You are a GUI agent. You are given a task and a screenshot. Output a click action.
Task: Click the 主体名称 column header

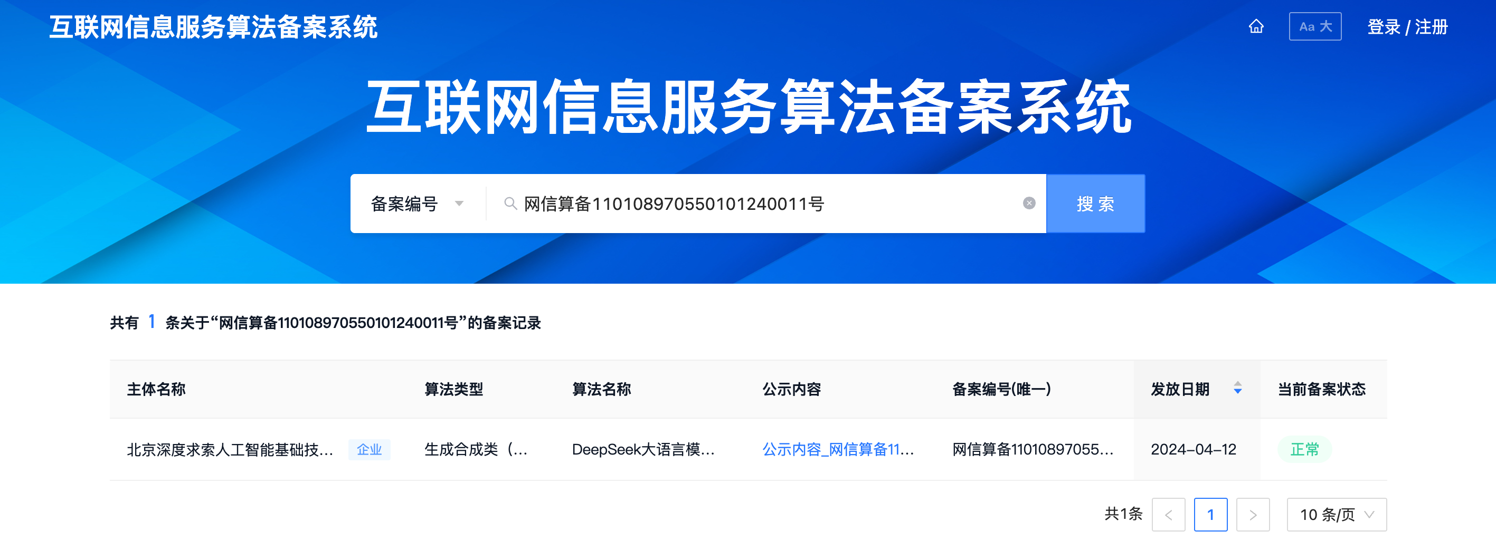pyautogui.click(x=156, y=389)
